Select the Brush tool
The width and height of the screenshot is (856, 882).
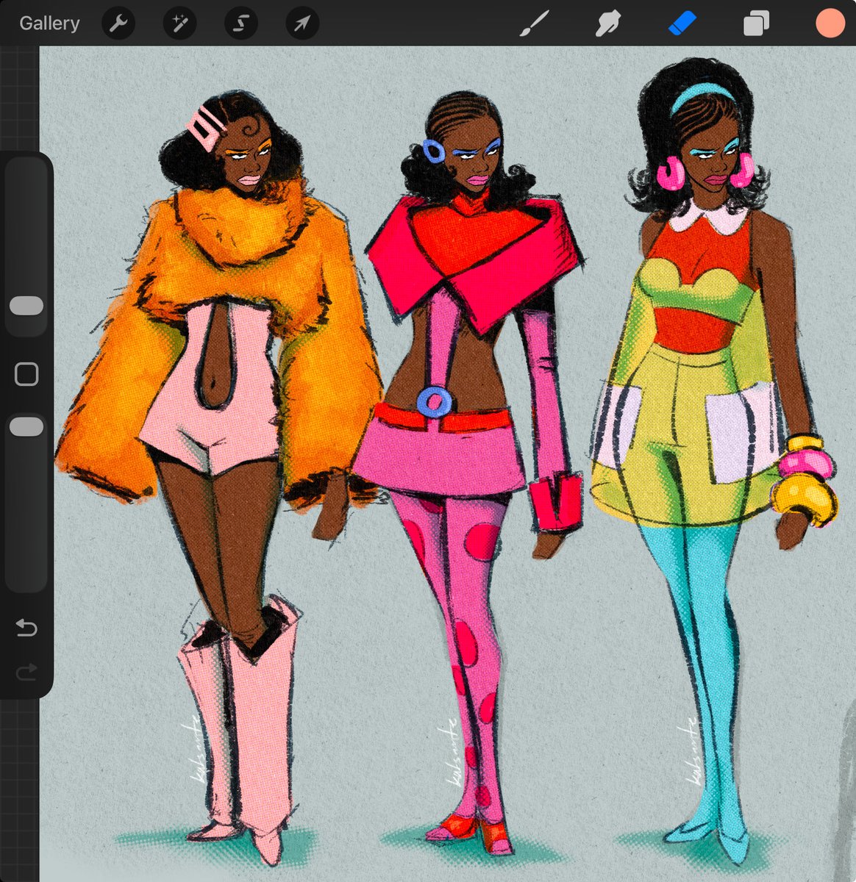[x=535, y=24]
